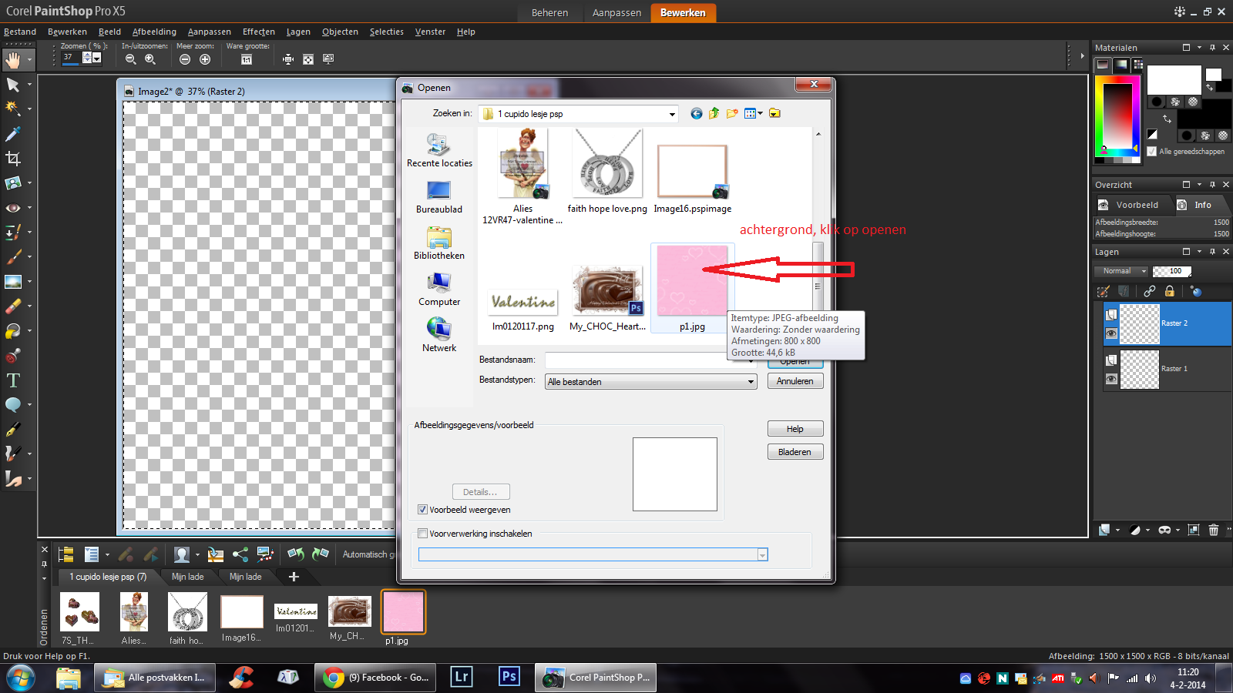1233x693 pixels.
Task: Select the Red Eye tool
Action: pos(13,208)
